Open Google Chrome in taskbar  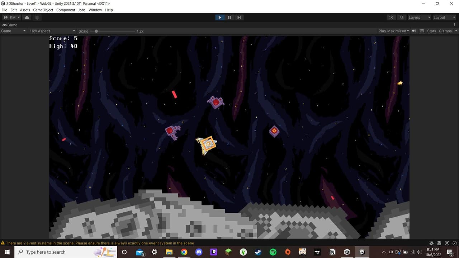point(184,252)
